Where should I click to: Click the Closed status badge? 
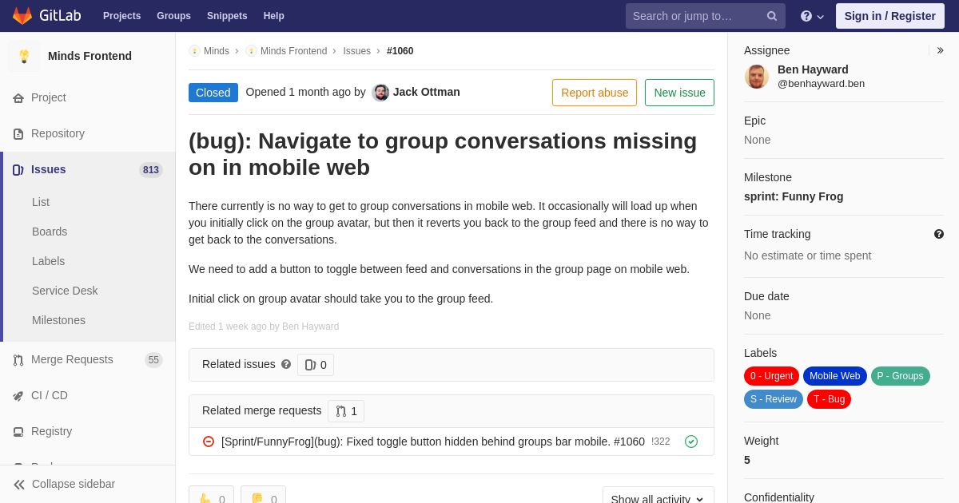pos(213,93)
